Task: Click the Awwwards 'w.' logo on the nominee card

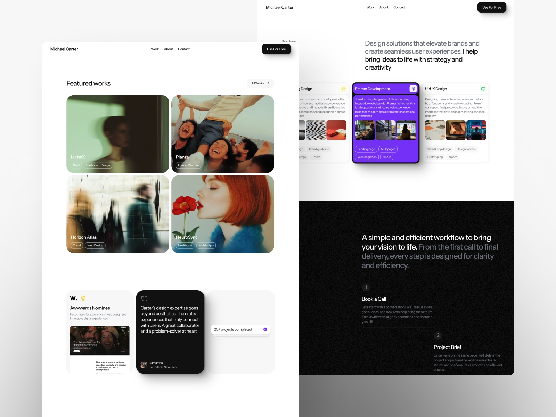Action: coord(73,298)
